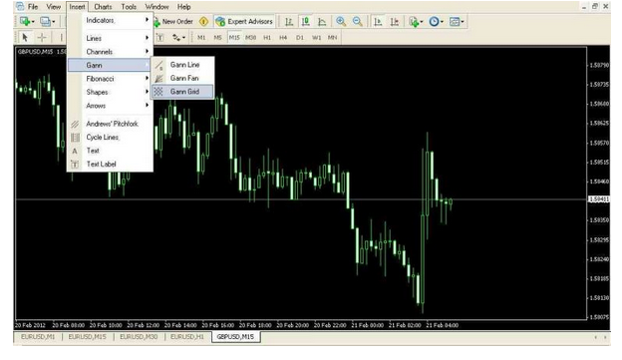The height and width of the screenshot is (360, 622).
Task: Select Gann Line in submenu
Action: 182,65
